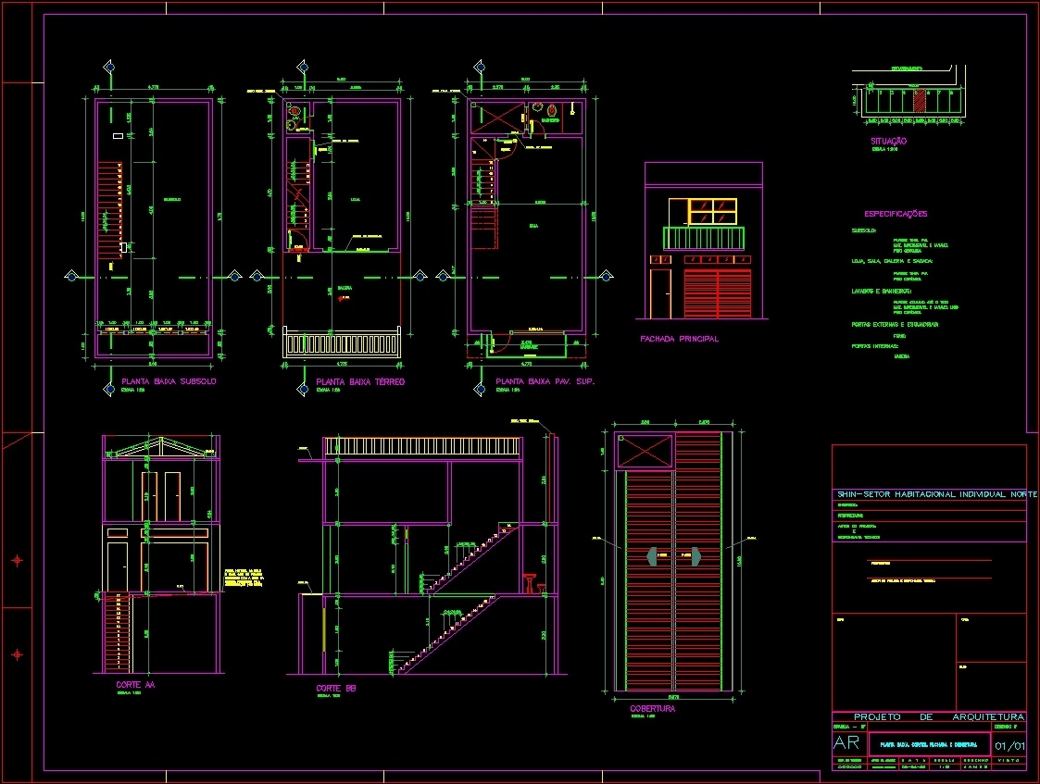Click the COBERTURA label
The height and width of the screenshot is (784, 1040).
click(655, 707)
